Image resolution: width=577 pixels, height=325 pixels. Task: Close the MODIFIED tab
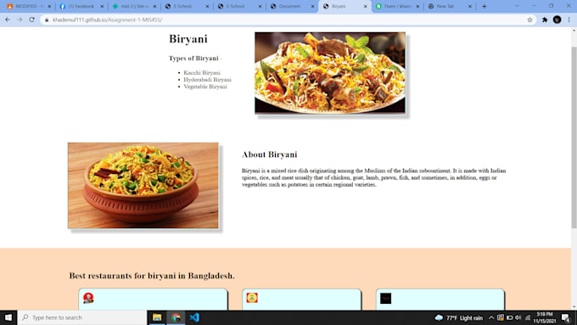coord(49,6)
